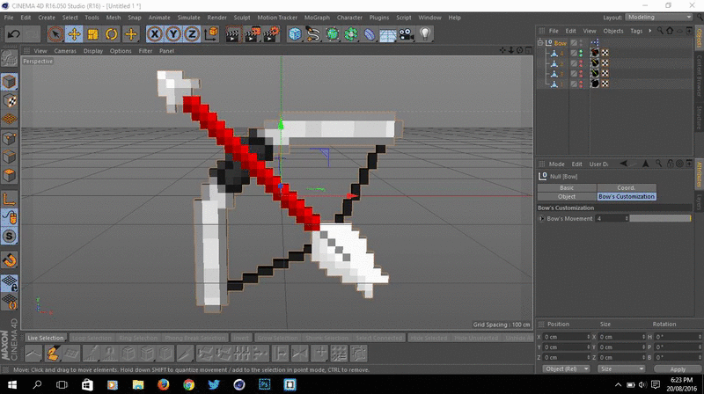Toggle Attribute Manager lock icon
704x394 pixels.
tap(671, 164)
